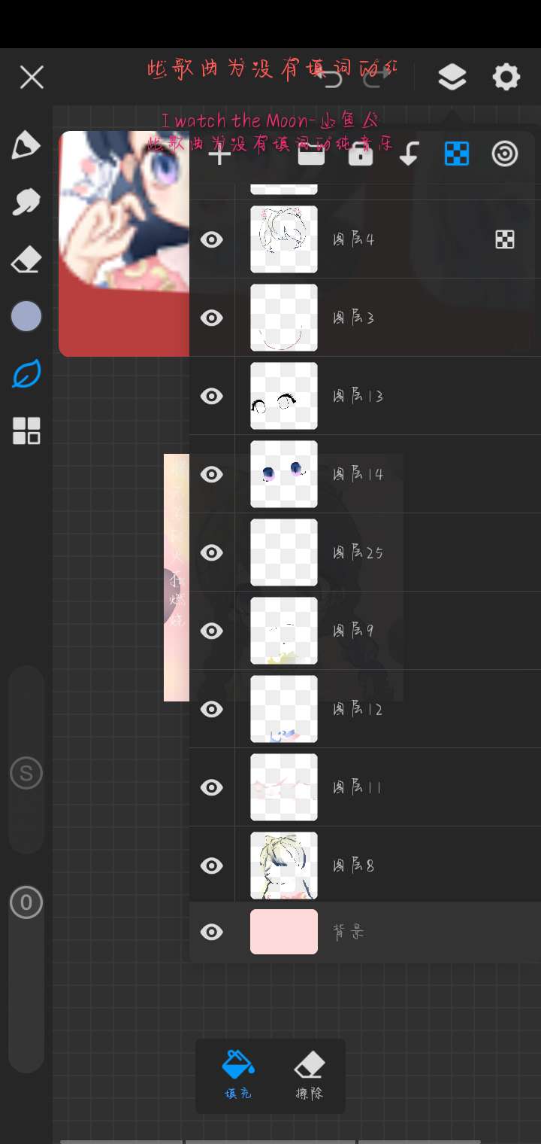Close the canvas with the X button

click(32, 77)
